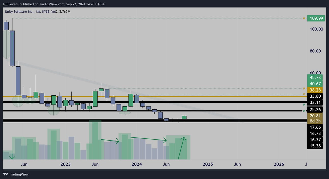Viewport: 329px width, 179px height.
Task: Click the 60.00 price axis value
Action: click(315, 73)
